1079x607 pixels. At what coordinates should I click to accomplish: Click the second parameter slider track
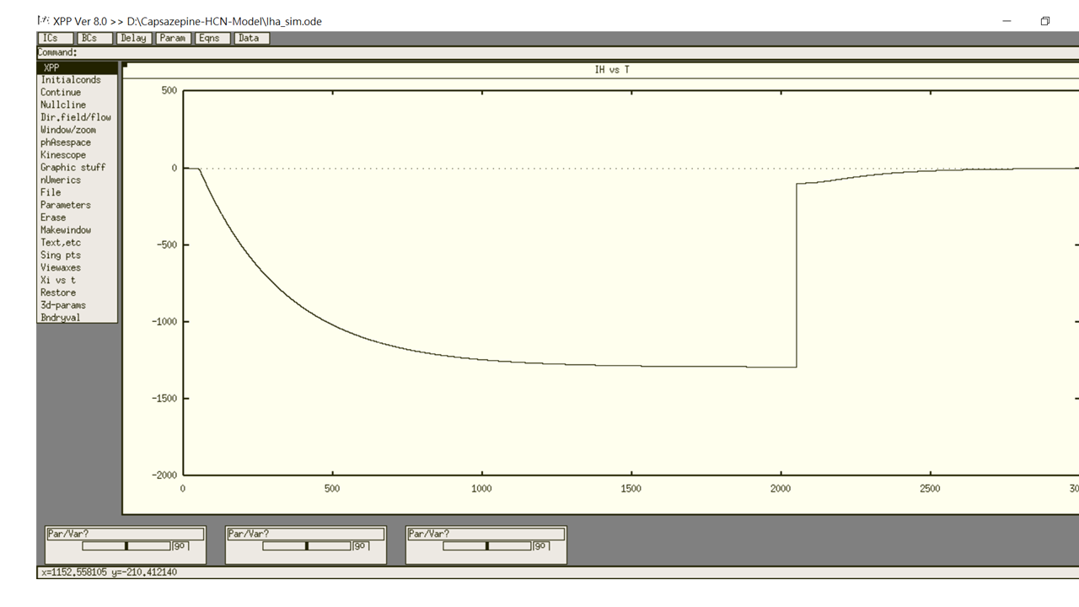pos(307,546)
